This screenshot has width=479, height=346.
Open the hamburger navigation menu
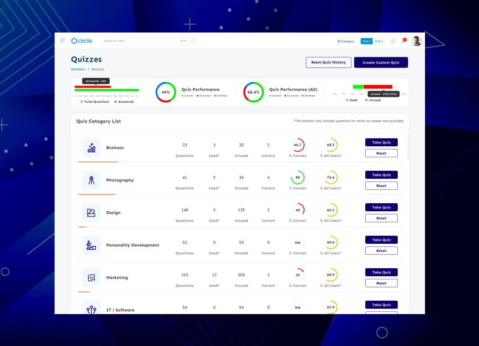tap(63, 41)
